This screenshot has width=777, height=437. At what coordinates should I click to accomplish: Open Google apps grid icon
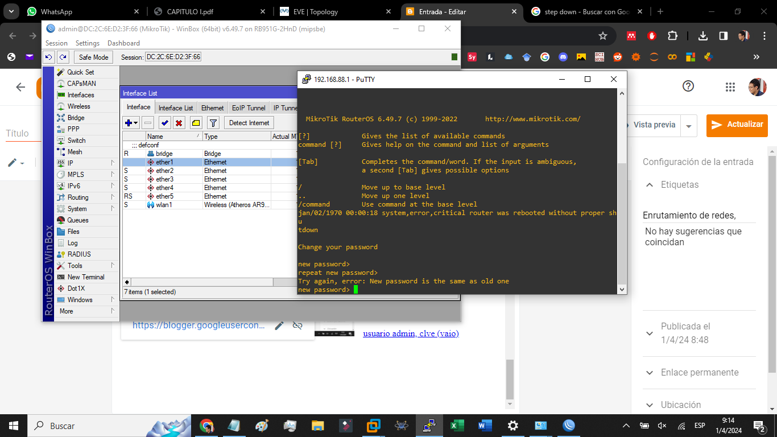730,86
